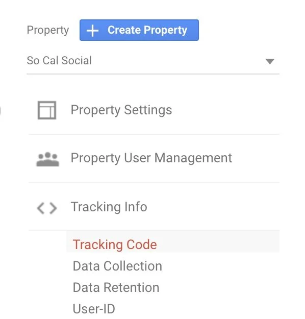Click the 'Settings' word in Property Settings
The image size is (305, 319).
[x=148, y=110]
